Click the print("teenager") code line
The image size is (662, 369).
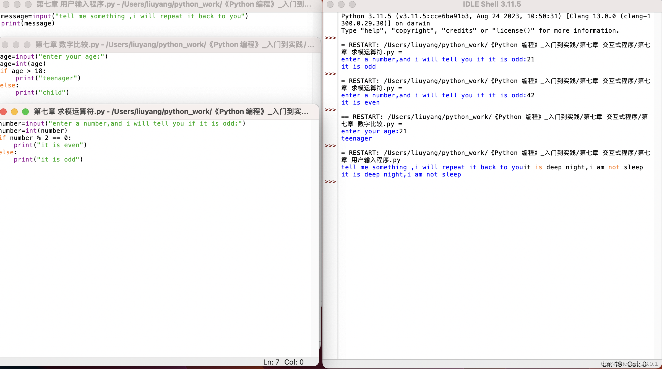pos(48,78)
